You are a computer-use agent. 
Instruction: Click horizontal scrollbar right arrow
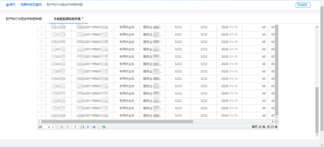(273, 122)
